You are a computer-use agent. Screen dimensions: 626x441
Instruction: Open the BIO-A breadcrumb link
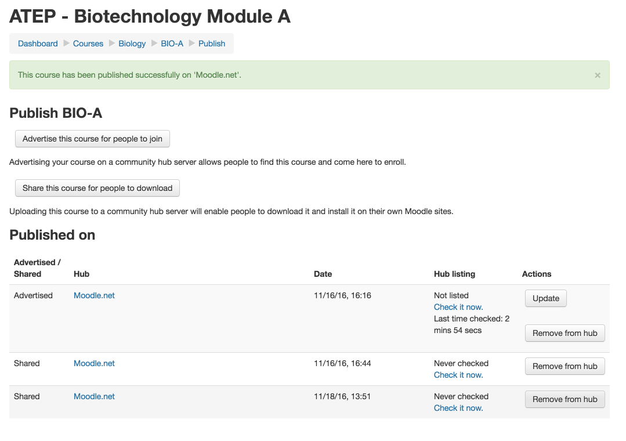click(172, 44)
